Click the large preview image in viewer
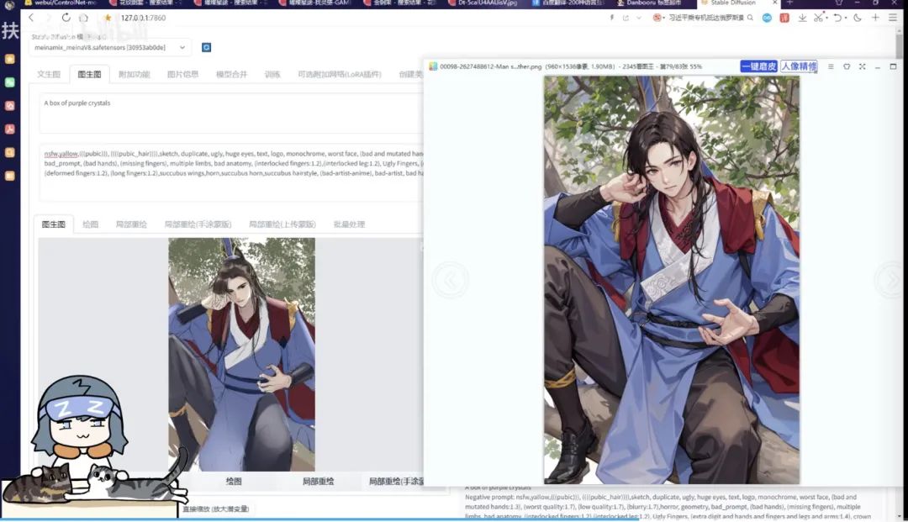This screenshot has width=908, height=522. 672,280
